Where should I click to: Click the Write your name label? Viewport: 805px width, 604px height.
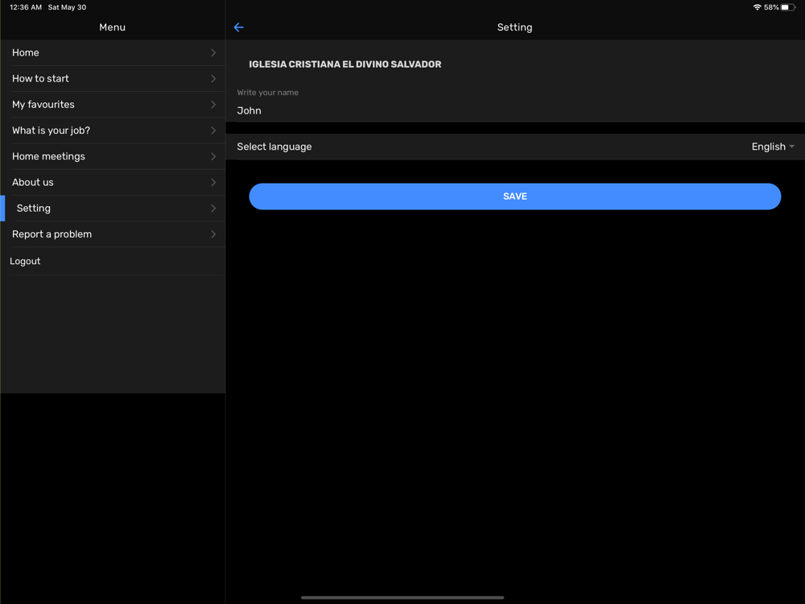point(267,93)
